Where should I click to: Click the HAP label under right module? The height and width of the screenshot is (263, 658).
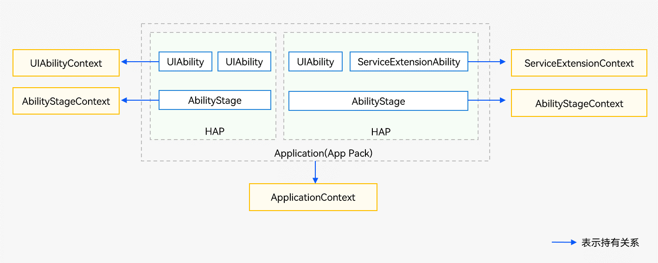click(x=381, y=132)
